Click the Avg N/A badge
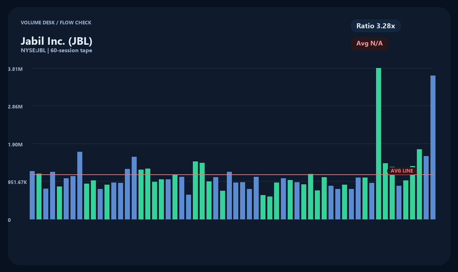The image size is (458, 272). click(x=370, y=44)
